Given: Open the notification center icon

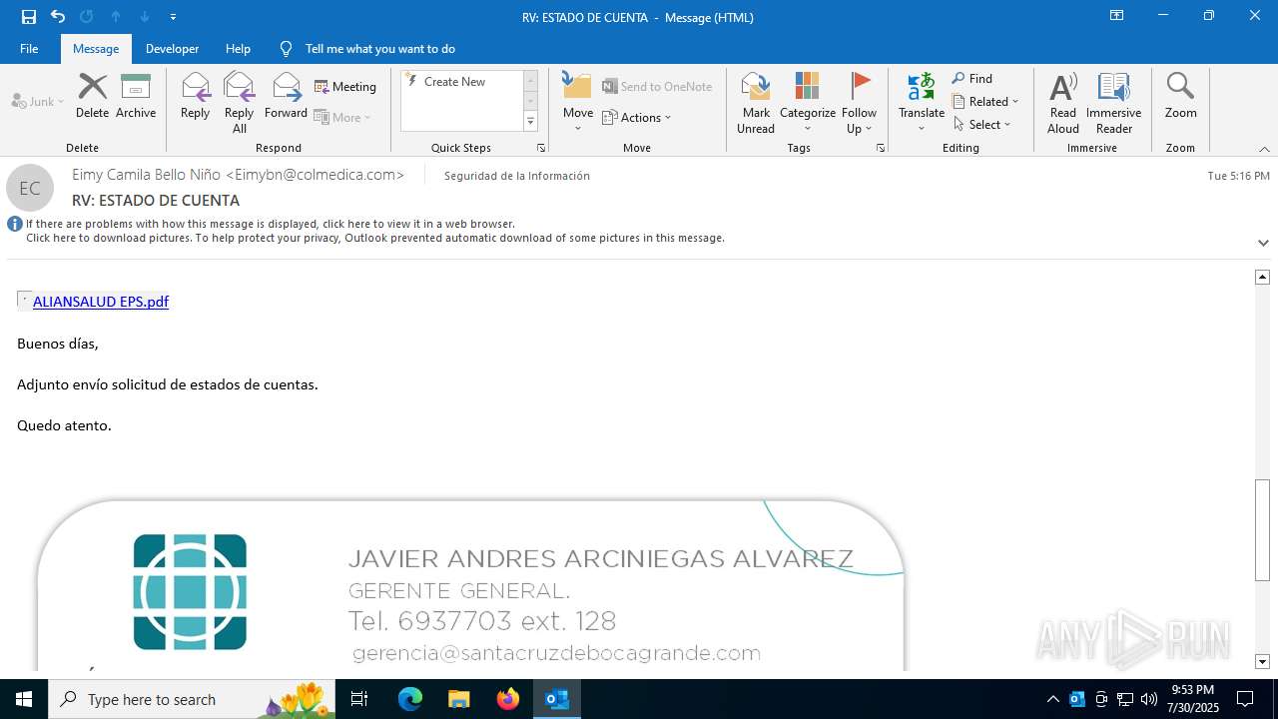Looking at the screenshot, I should [1245, 699].
